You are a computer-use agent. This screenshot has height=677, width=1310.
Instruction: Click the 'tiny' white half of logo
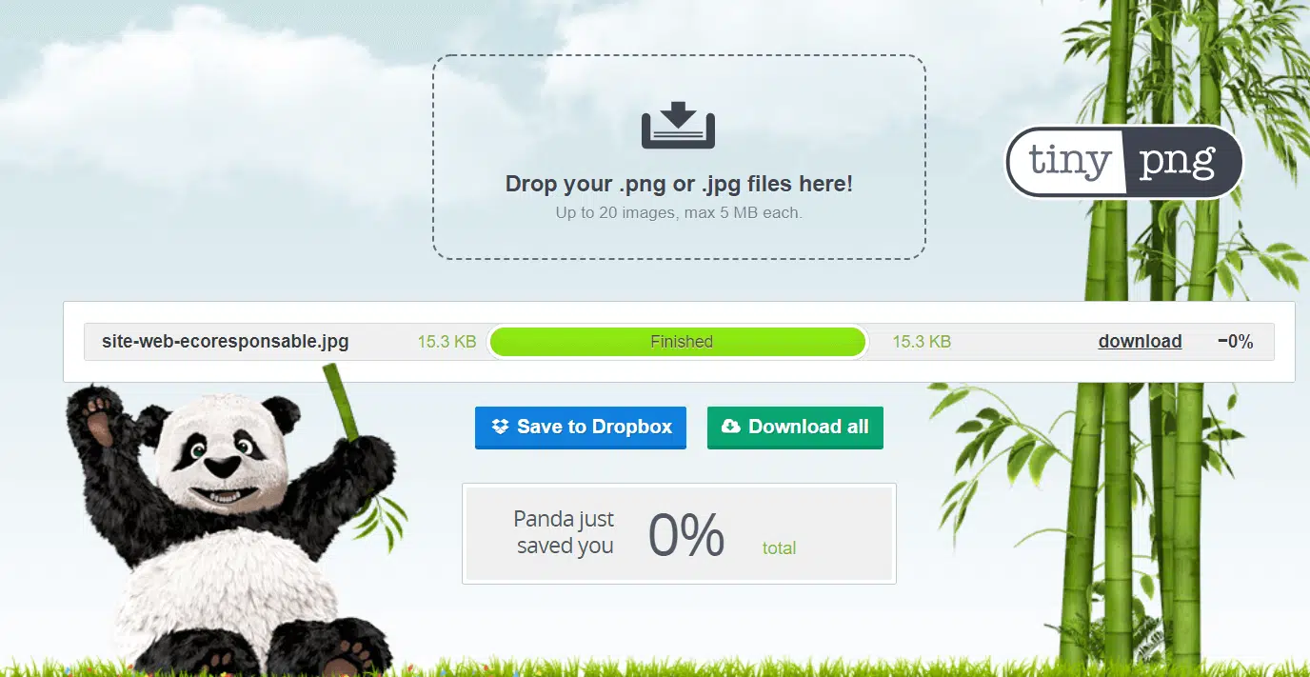(1067, 162)
